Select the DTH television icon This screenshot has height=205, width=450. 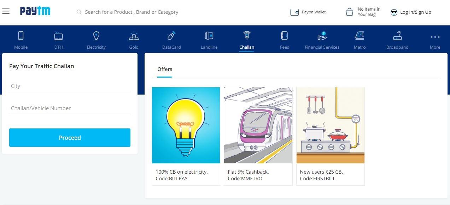58,36
